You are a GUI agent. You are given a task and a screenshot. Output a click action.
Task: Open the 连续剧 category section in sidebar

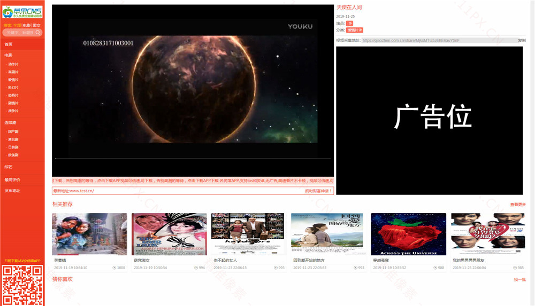10,122
